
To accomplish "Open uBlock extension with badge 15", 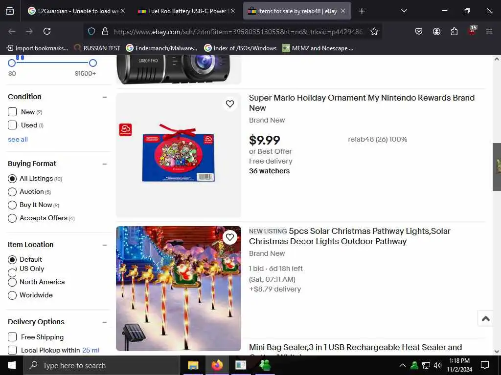I will pyautogui.click(x=472, y=31).
